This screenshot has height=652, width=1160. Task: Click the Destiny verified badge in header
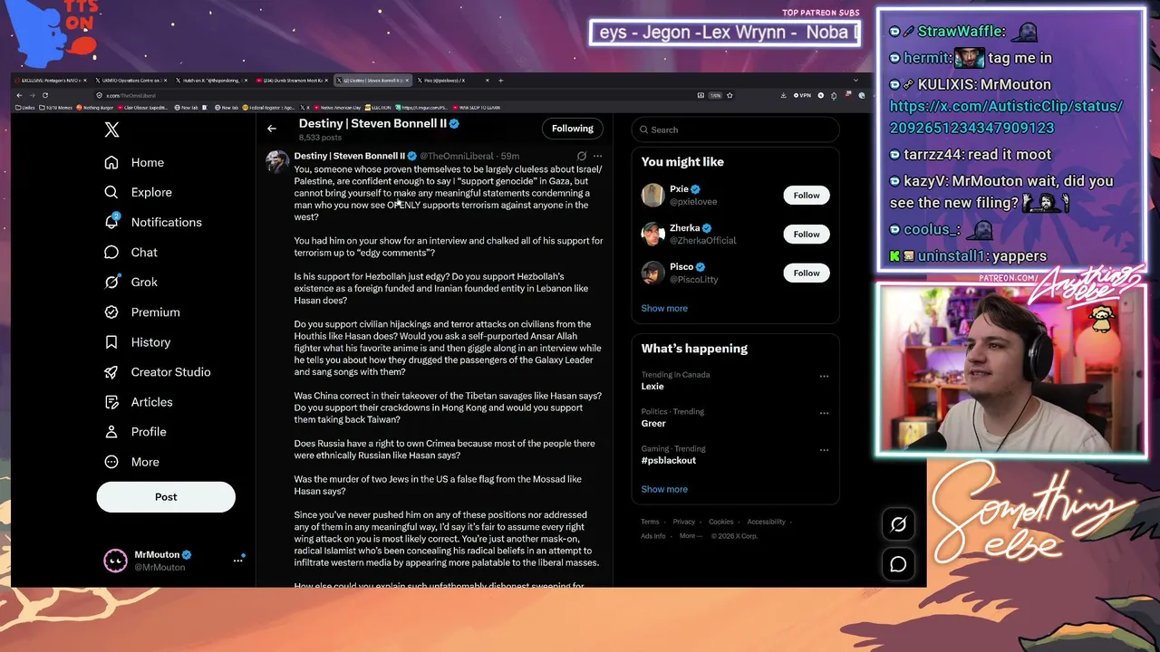point(454,124)
